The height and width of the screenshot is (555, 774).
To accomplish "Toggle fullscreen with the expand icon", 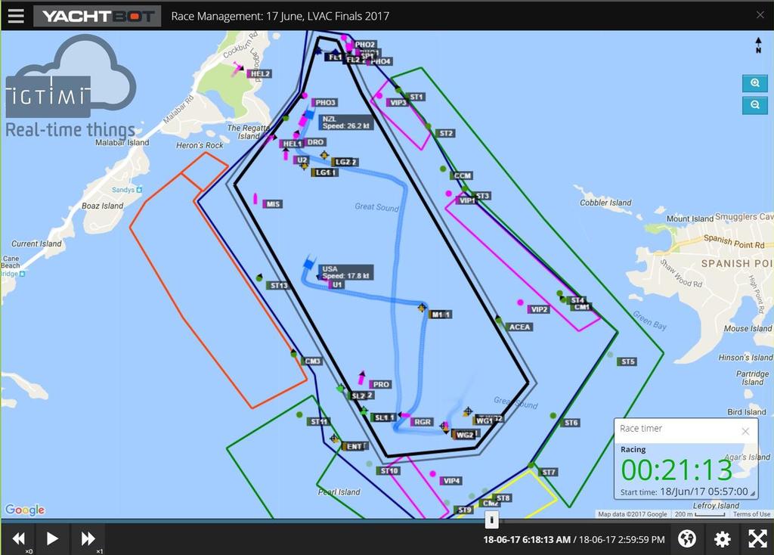I will click(x=757, y=538).
